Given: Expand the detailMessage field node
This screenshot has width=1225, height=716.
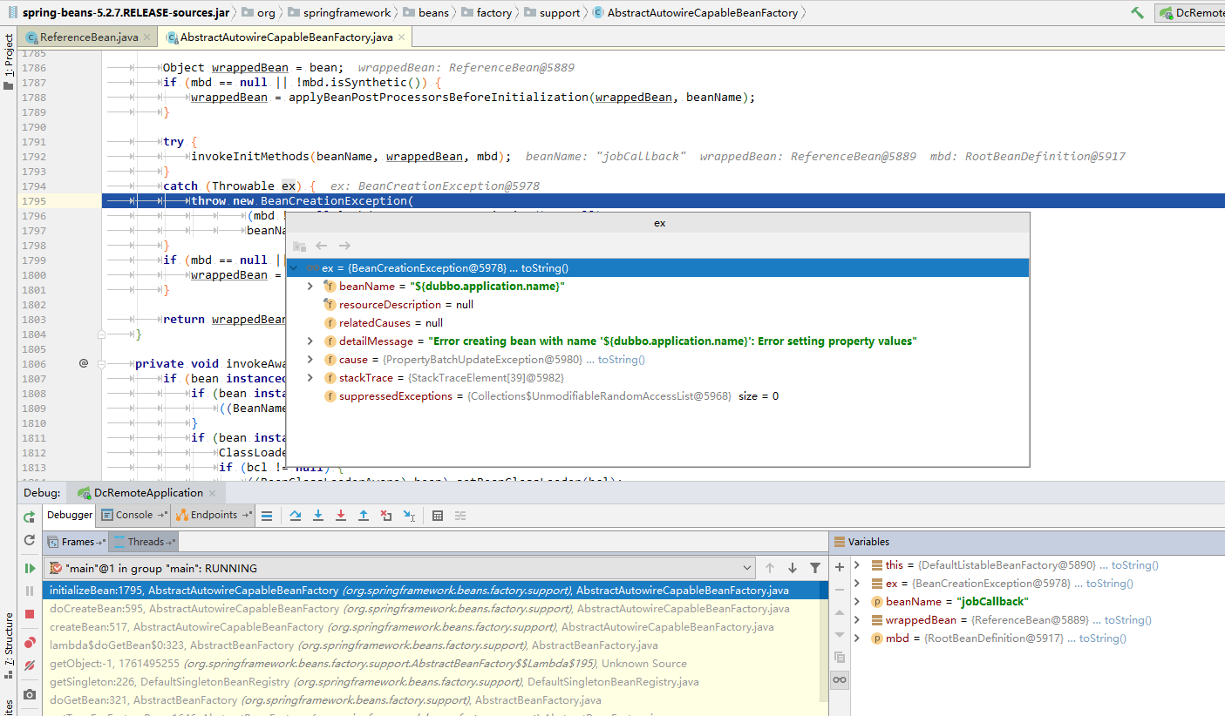Looking at the screenshot, I should point(310,341).
